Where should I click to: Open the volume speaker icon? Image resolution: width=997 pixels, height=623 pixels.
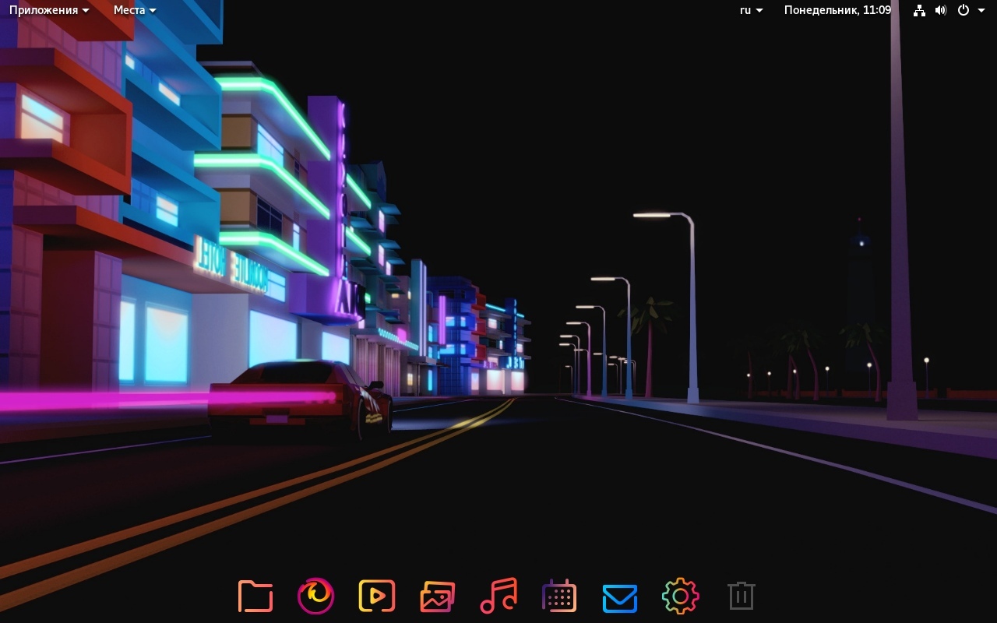pyautogui.click(x=941, y=10)
